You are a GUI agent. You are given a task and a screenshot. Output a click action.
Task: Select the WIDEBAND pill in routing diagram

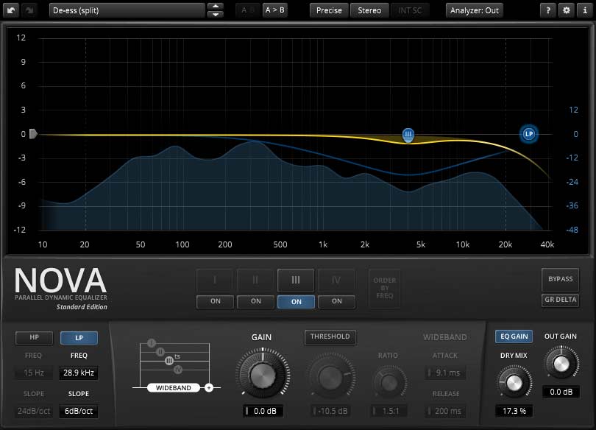pyautogui.click(x=174, y=388)
